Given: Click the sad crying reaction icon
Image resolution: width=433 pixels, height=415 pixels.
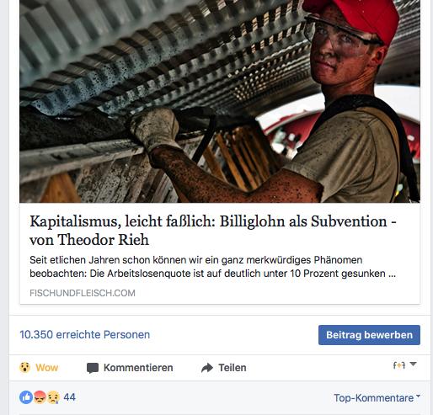Looking at the screenshot, I should pyautogui.click(x=53, y=397).
